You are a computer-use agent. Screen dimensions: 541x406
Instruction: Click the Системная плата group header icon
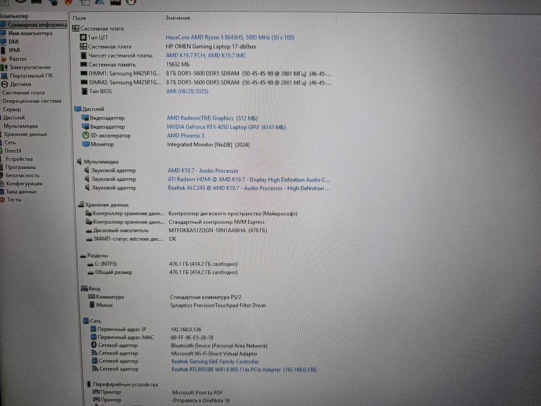coord(75,28)
